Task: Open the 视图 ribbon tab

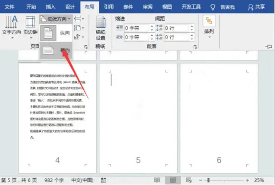Action: point(167,7)
